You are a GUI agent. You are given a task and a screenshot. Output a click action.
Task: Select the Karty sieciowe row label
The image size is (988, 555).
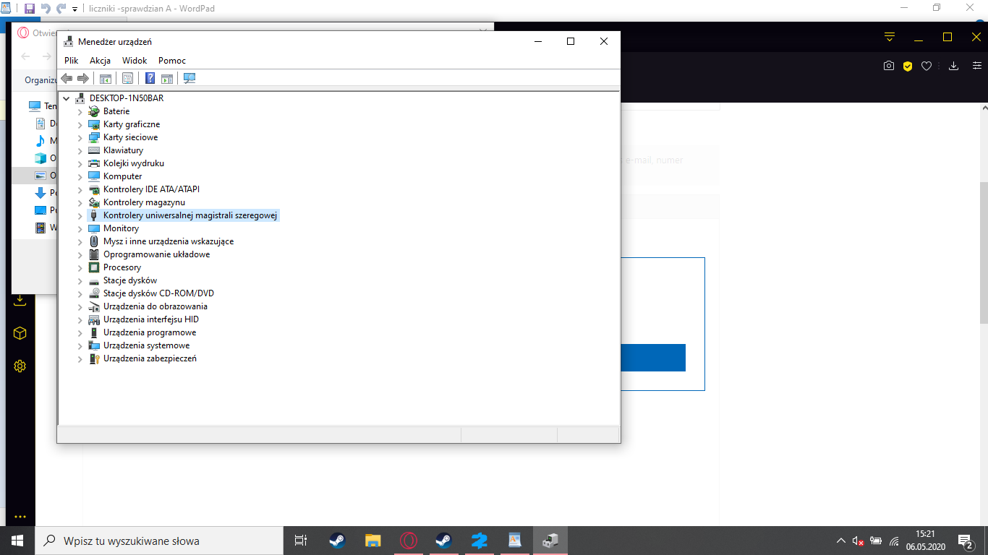click(130, 137)
